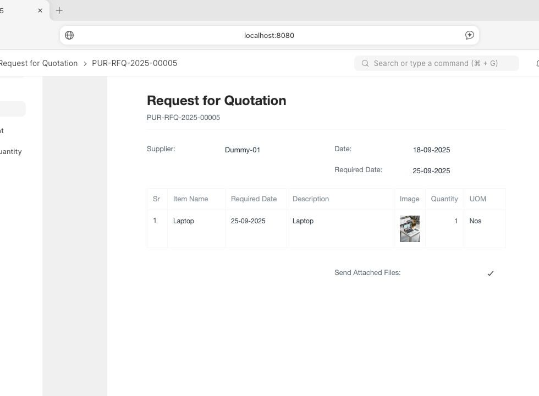This screenshot has width=539, height=396.
Task: Click the Send Attached Files checkmark
Action: 490,273
